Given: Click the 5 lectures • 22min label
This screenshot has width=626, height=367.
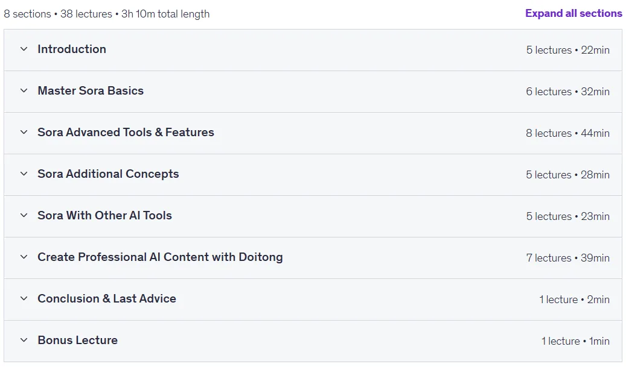Looking at the screenshot, I should point(567,50).
